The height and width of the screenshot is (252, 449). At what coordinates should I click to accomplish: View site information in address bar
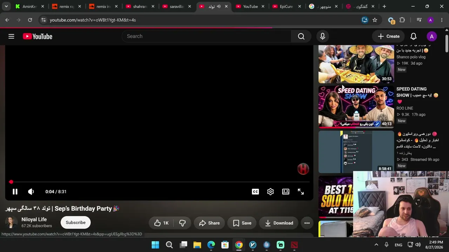point(43,20)
